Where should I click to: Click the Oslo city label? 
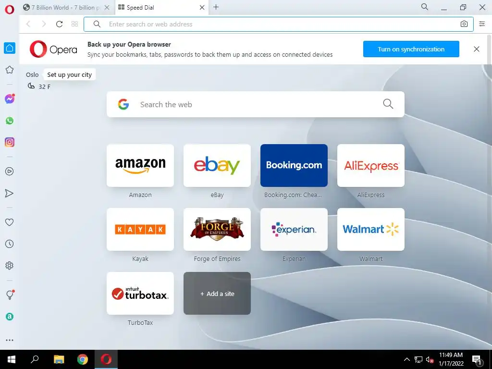click(32, 74)
